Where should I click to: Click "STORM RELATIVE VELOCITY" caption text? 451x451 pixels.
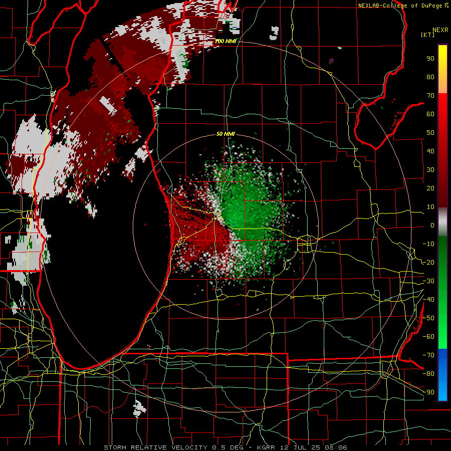156,447
